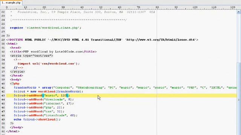The image size is (241, 135).
Task: Click the closing </head> tag
Action: [17, 75]
